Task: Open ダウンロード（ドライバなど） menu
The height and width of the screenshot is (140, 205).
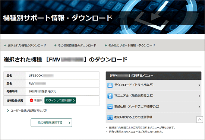Action: pyautogui.click(x=154, y=85)
